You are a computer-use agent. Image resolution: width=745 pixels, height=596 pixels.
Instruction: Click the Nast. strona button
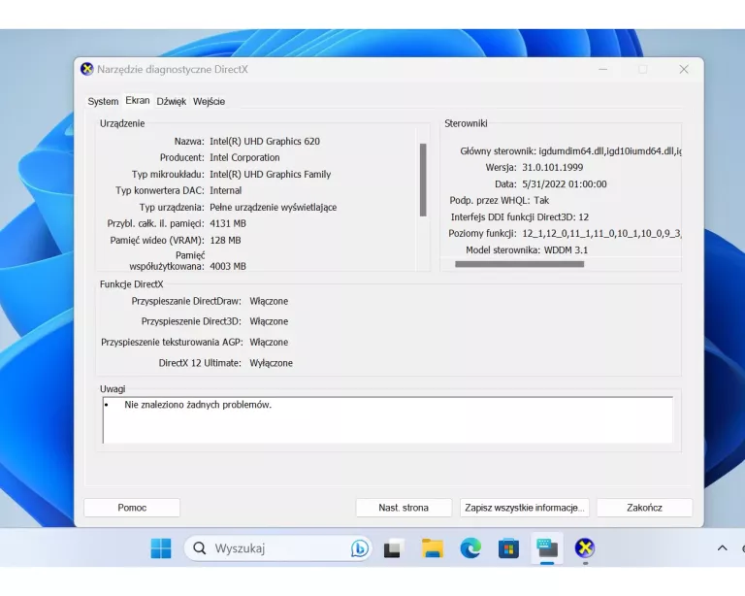pos(404,508)
